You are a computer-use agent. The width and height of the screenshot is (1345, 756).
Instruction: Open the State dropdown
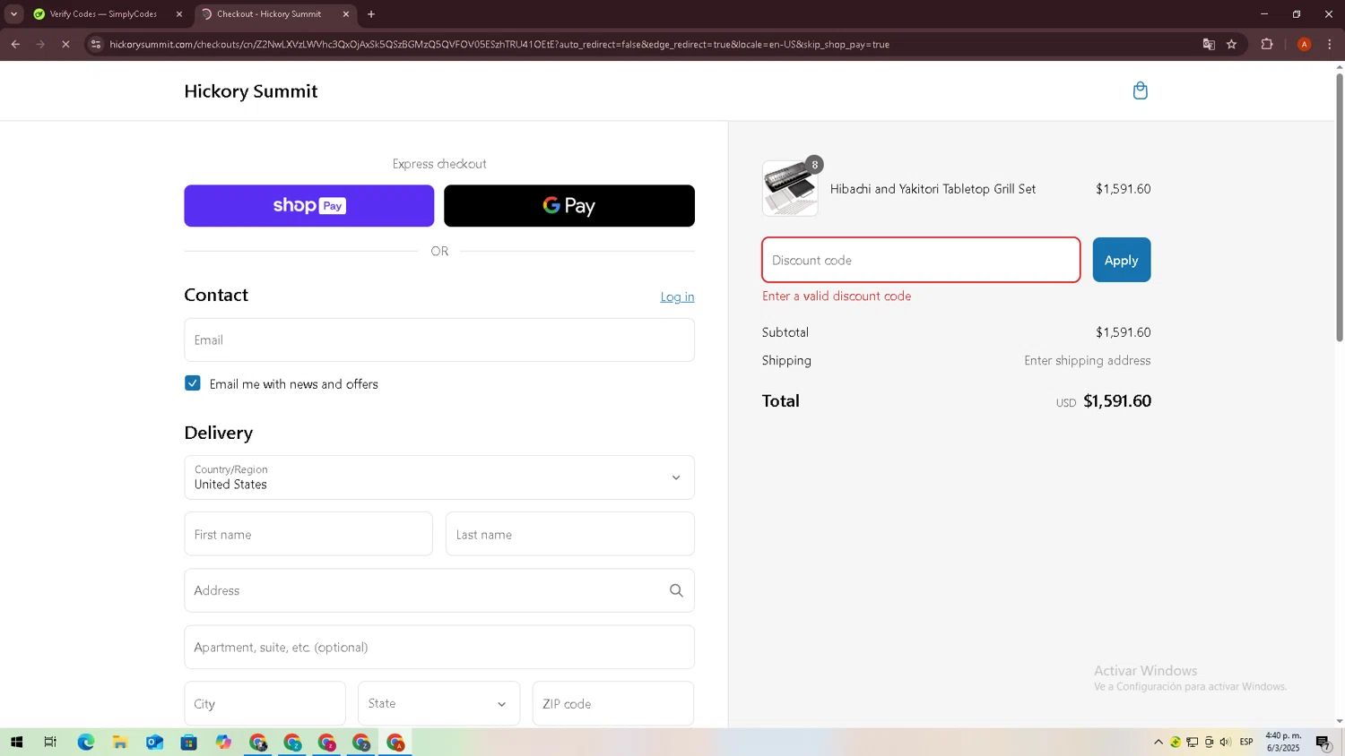pyautogui.click(x=438, y=703)
